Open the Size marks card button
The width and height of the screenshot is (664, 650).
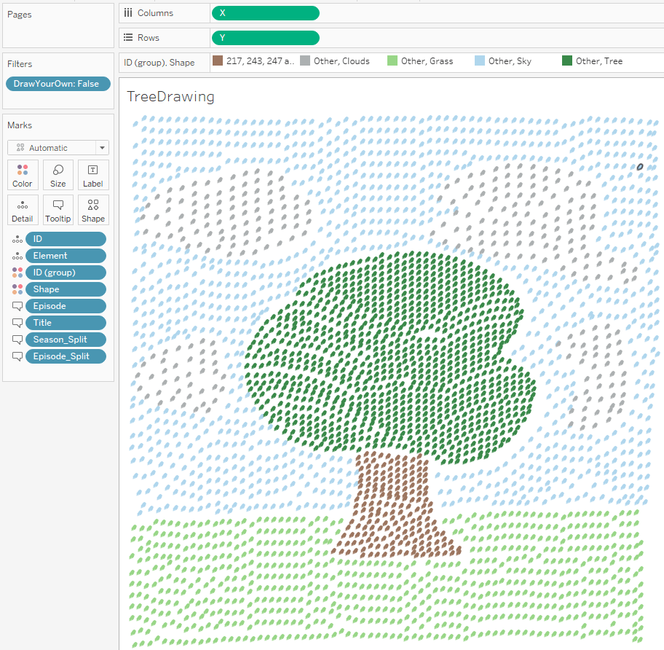pyautogui.click(x=58, y=175)
